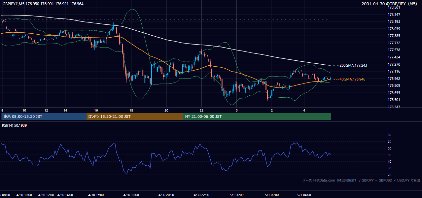The width and height of the screenshot is (422, 198).
Task: Click hour label 10 on time axis
Action: [x=24, y=110]
